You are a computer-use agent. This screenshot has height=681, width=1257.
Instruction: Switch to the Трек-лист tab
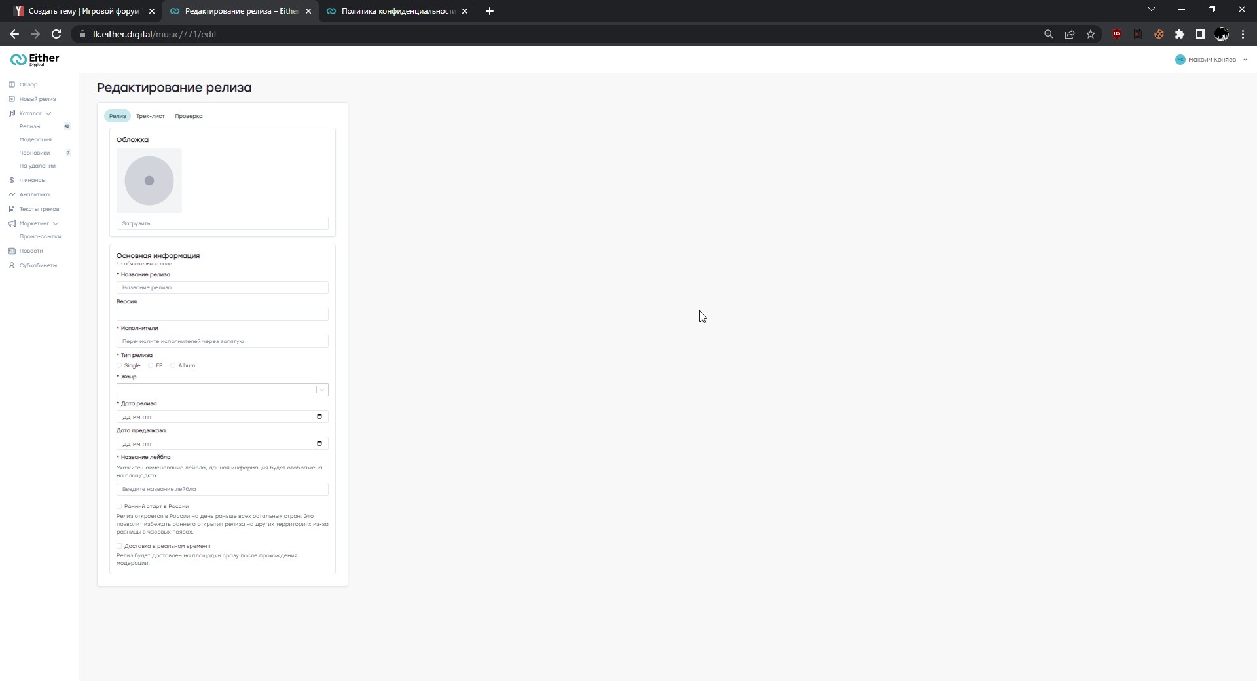coord(151,116)
